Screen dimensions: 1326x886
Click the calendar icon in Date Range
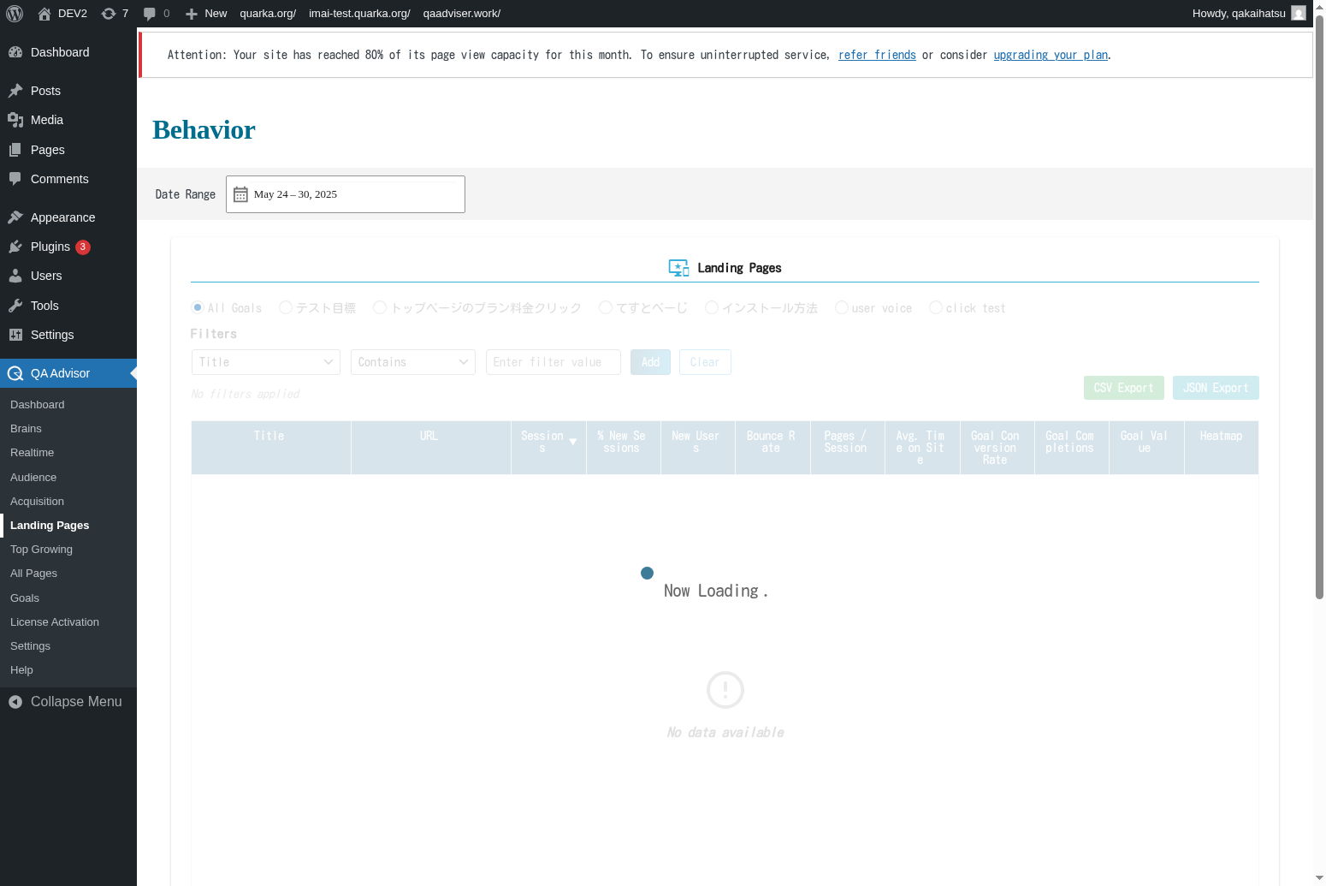tap(240, 194)
